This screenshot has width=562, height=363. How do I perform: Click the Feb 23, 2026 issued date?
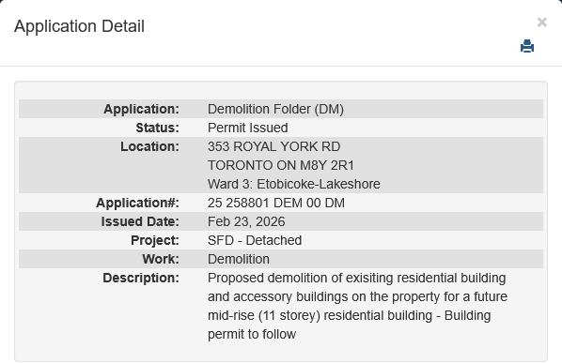coord(246,221)
